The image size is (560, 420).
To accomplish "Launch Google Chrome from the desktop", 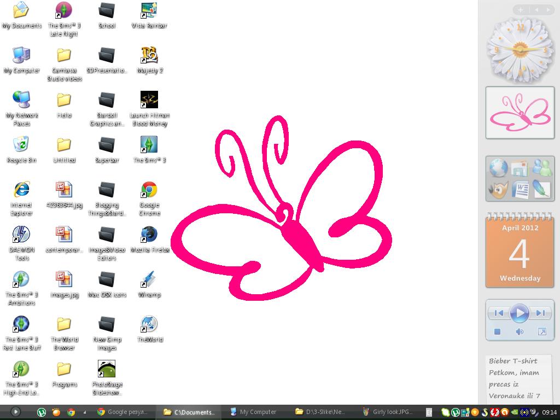I will point(149,189).
